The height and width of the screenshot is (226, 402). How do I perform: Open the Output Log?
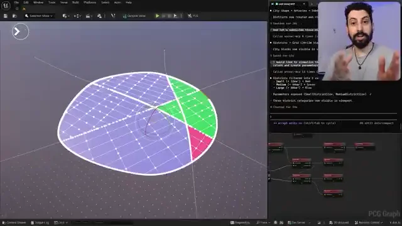40,223
